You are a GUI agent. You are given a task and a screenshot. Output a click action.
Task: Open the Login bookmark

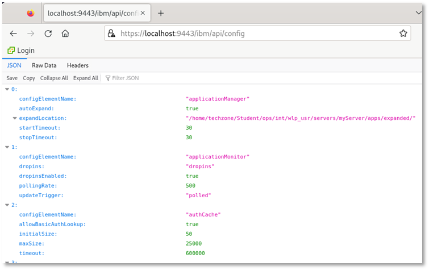pos(21,50)
